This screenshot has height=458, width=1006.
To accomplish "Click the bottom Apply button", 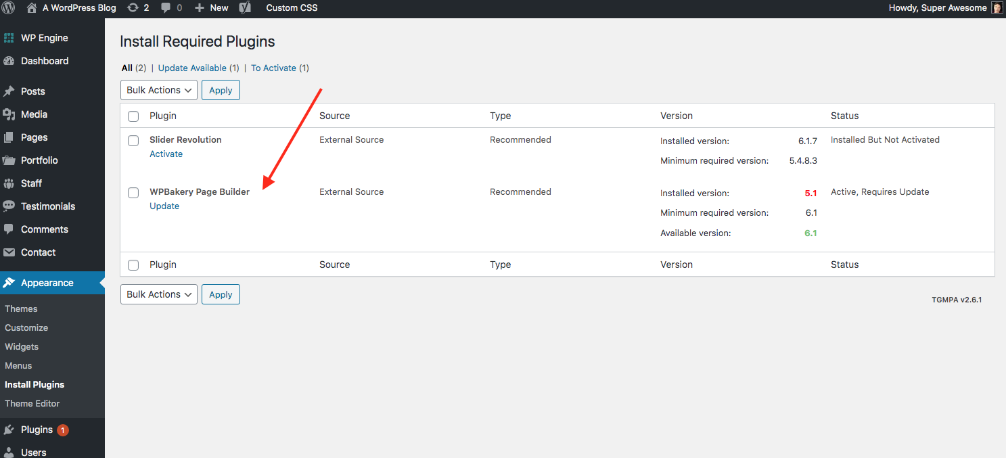I will [221, 294].
